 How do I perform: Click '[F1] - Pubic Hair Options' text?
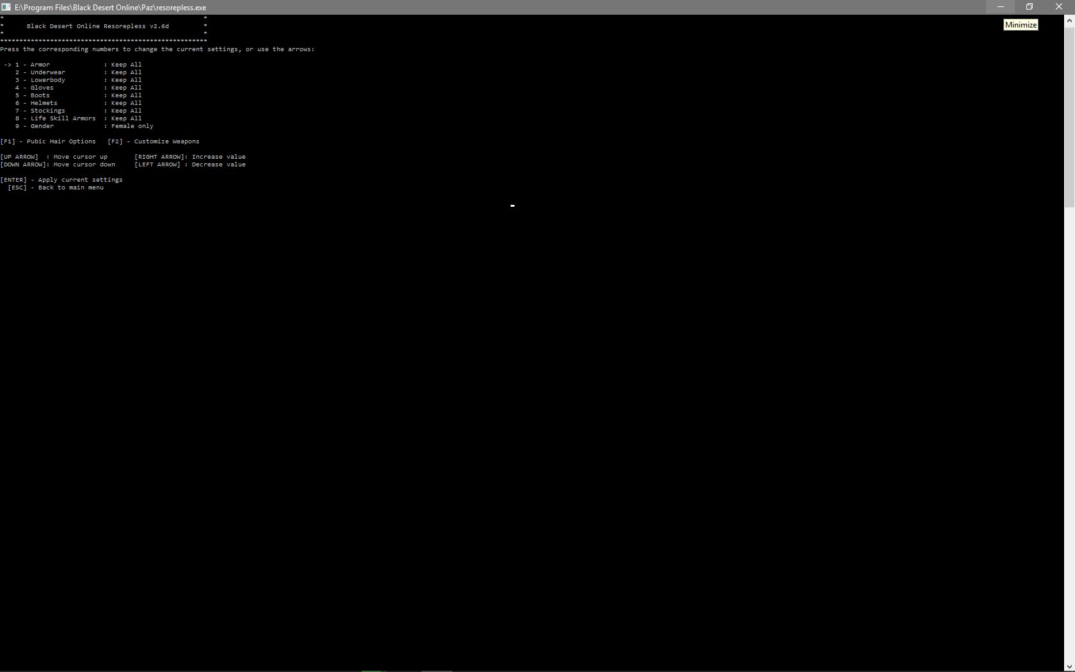coord(49,141)
